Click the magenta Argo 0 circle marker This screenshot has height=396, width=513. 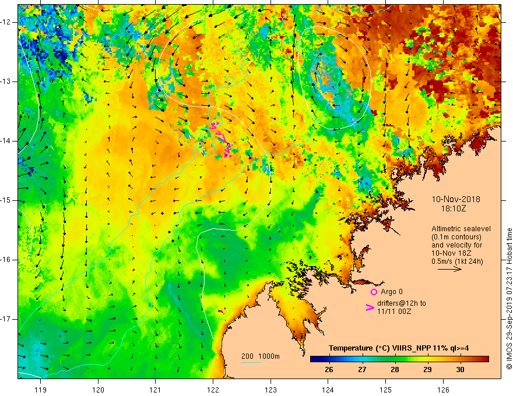pyautogui.click(x=374, y=292)
